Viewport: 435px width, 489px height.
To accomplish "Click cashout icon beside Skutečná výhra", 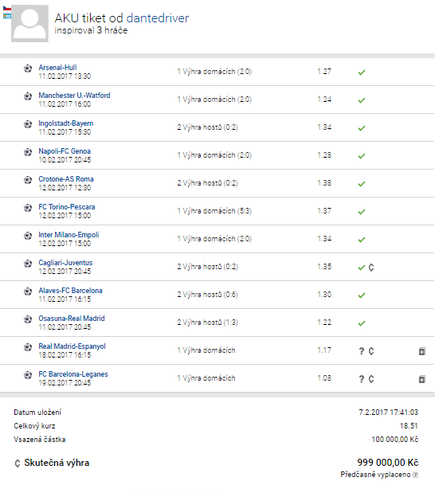I will pos(18,463).
